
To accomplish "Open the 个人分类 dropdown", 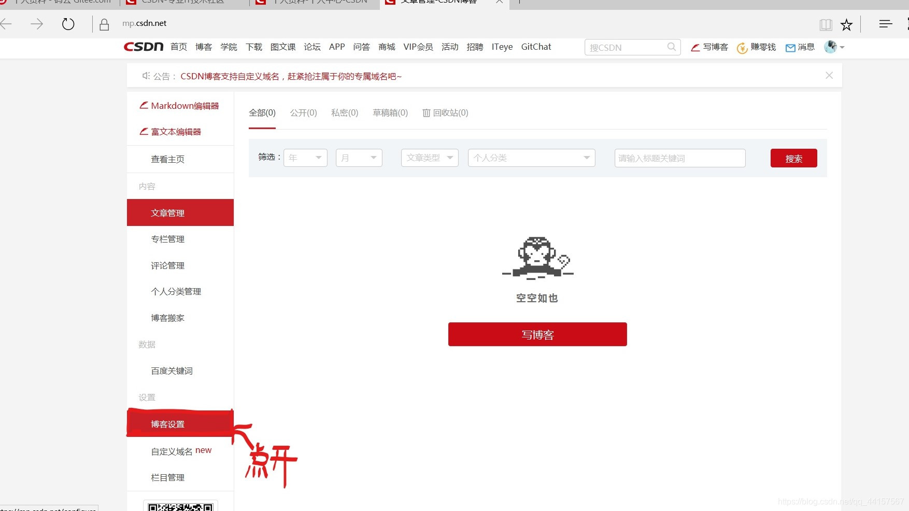I will 531,158.
